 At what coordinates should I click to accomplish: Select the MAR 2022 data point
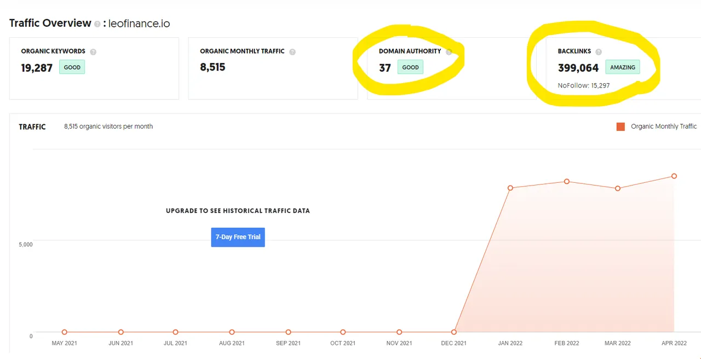pyautogui.click(x=618, y=188)
